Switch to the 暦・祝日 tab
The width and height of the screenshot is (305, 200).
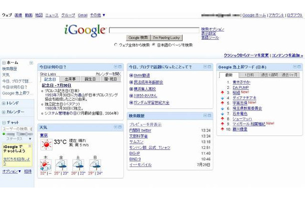click(110, 79)
